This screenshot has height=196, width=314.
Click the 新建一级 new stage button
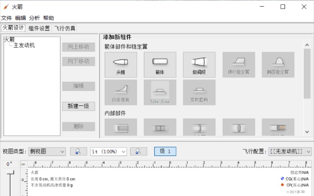[78, 106]
